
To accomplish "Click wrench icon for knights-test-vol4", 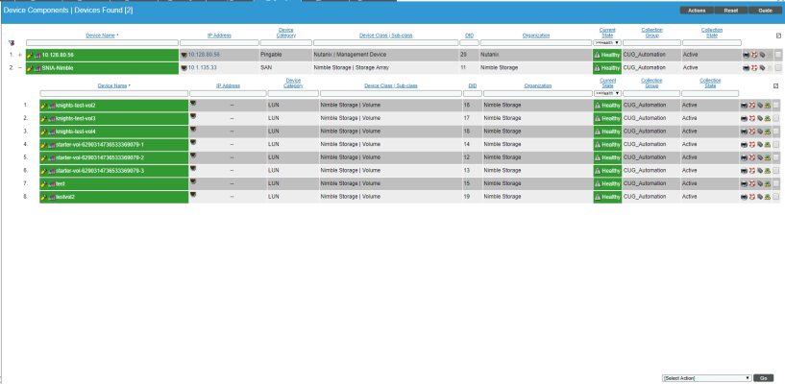I will (44, 132).
